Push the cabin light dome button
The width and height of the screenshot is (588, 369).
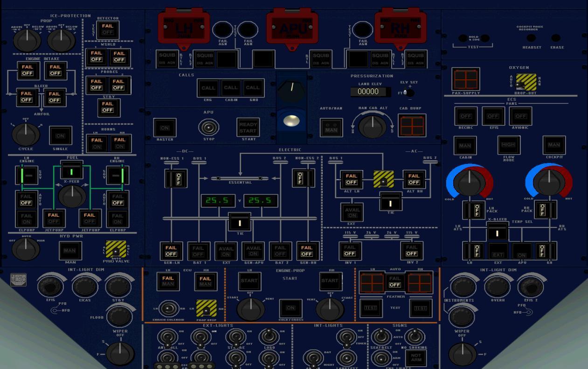292,121
